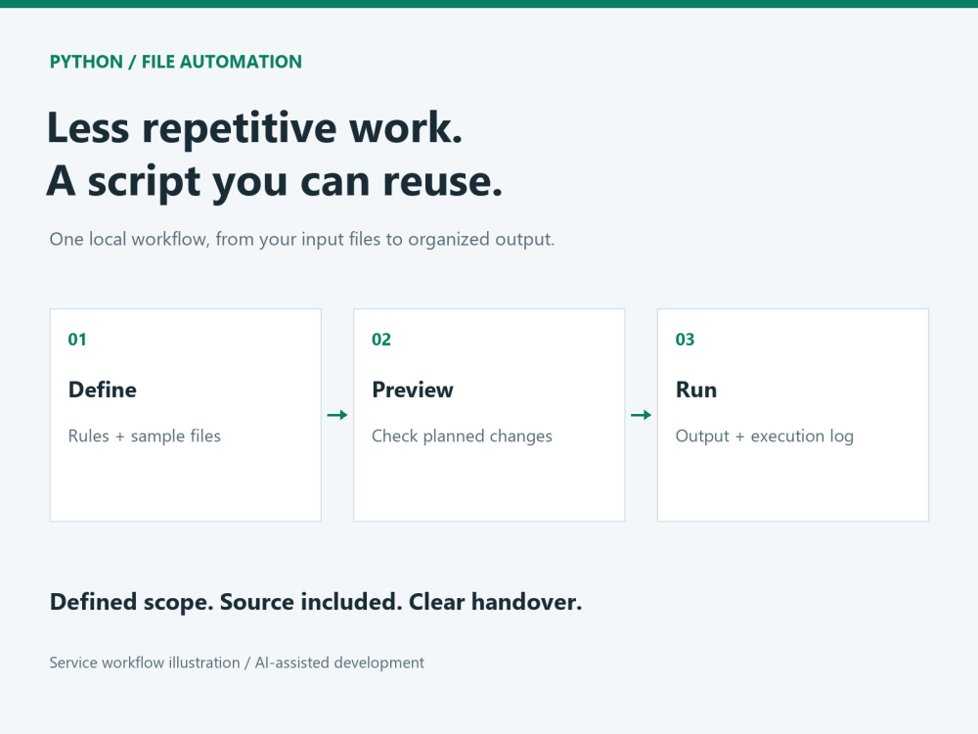Screen dimensions: 978x734
Task: Click 'Defined scope. Source included. Clear handover.' line
Action: 316,602
